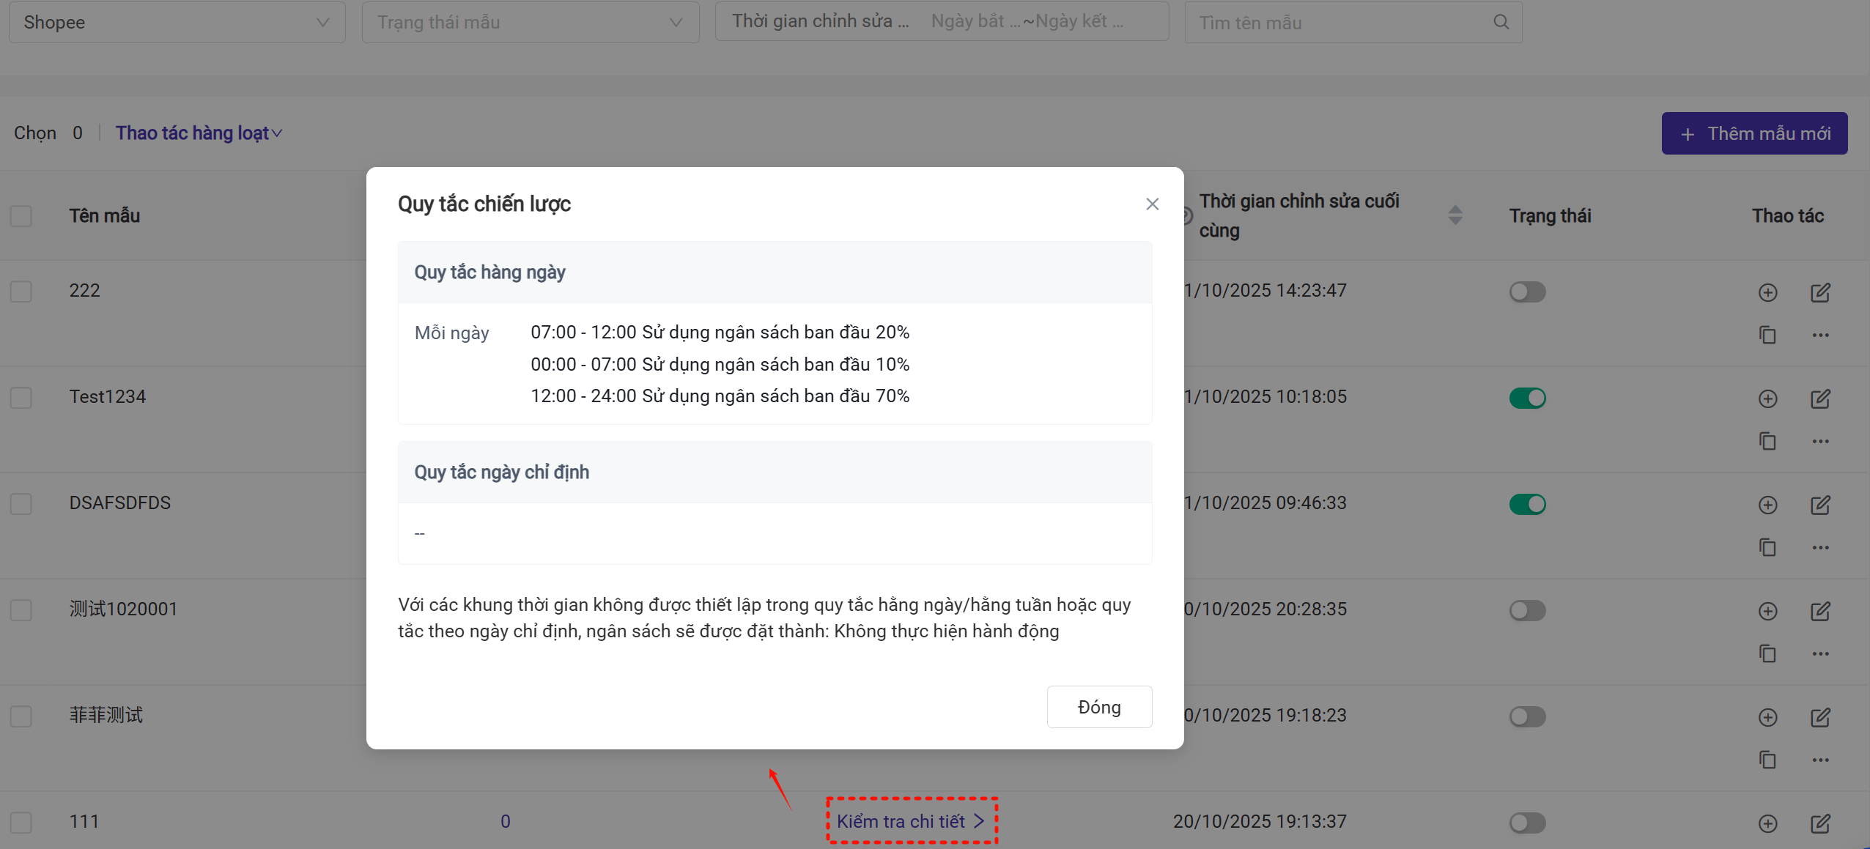
Task: Click the edit icon in row 111
Action: 1820,823
